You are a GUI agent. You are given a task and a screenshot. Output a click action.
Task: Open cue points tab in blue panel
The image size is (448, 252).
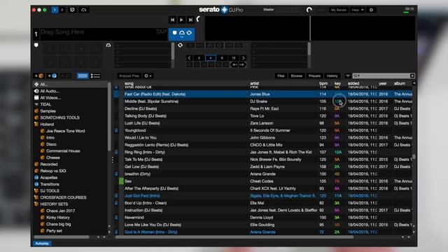coord(174,33)
